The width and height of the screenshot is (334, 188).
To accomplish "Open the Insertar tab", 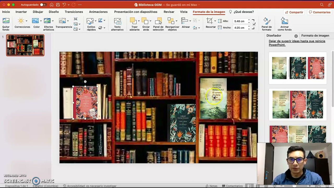I will (21, 12).
